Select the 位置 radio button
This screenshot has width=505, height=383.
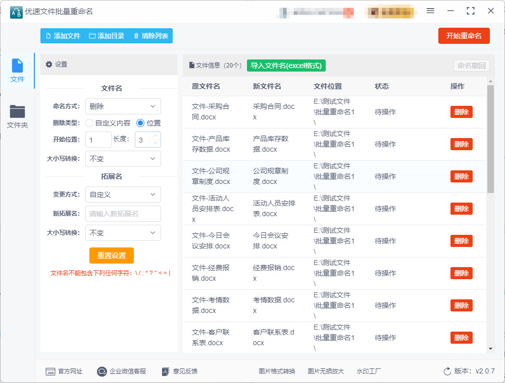pyautogui.click(x=140, y=123)
